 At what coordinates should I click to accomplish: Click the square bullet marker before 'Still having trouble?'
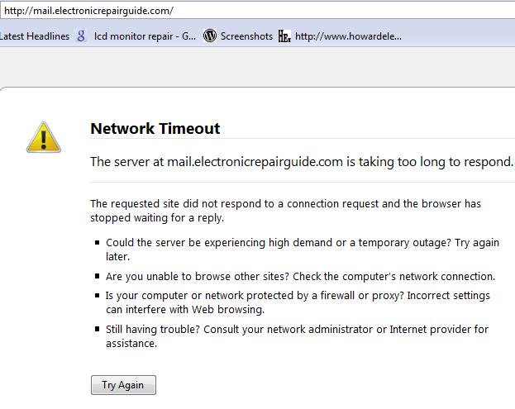point(97,330)
